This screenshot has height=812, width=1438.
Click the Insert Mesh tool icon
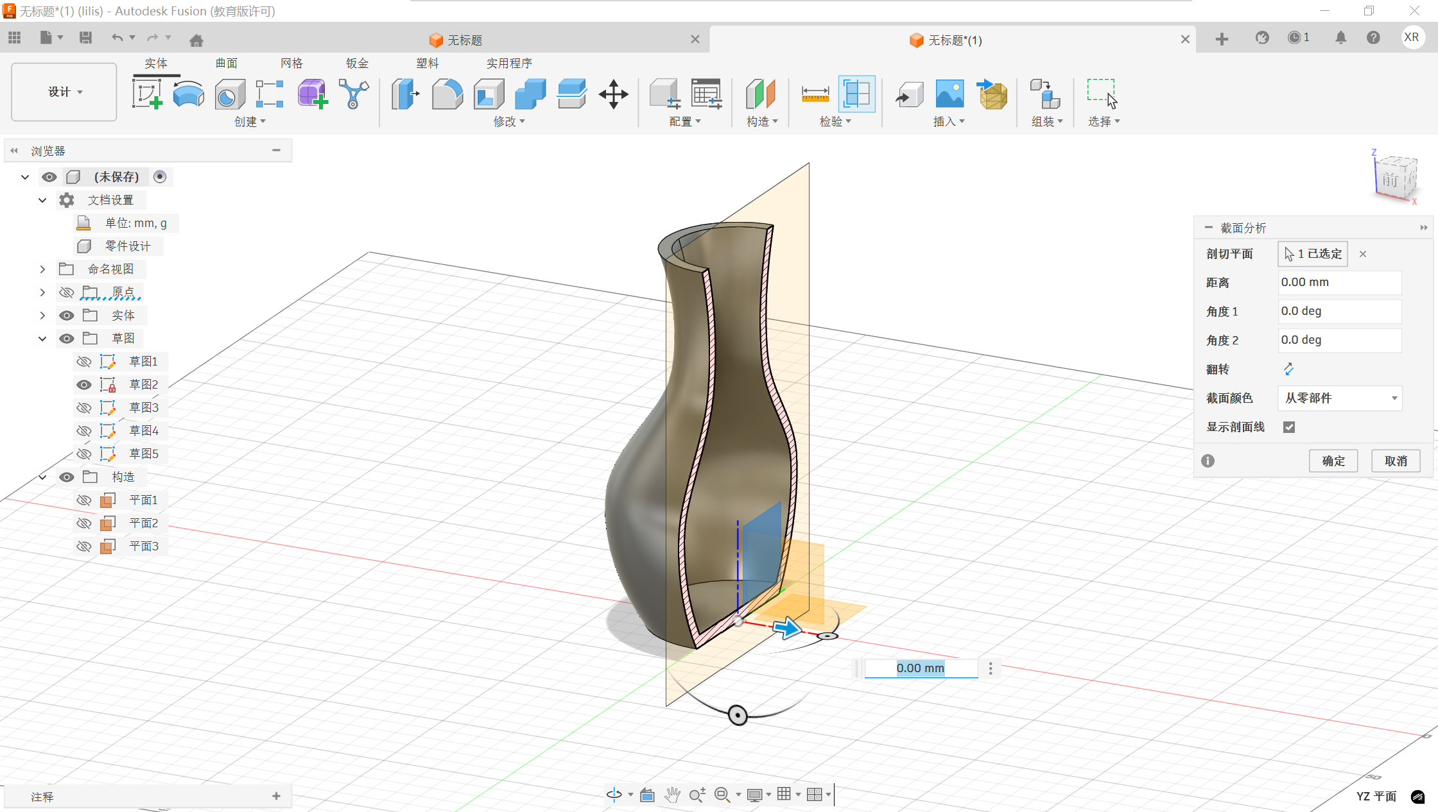(992, 94)
